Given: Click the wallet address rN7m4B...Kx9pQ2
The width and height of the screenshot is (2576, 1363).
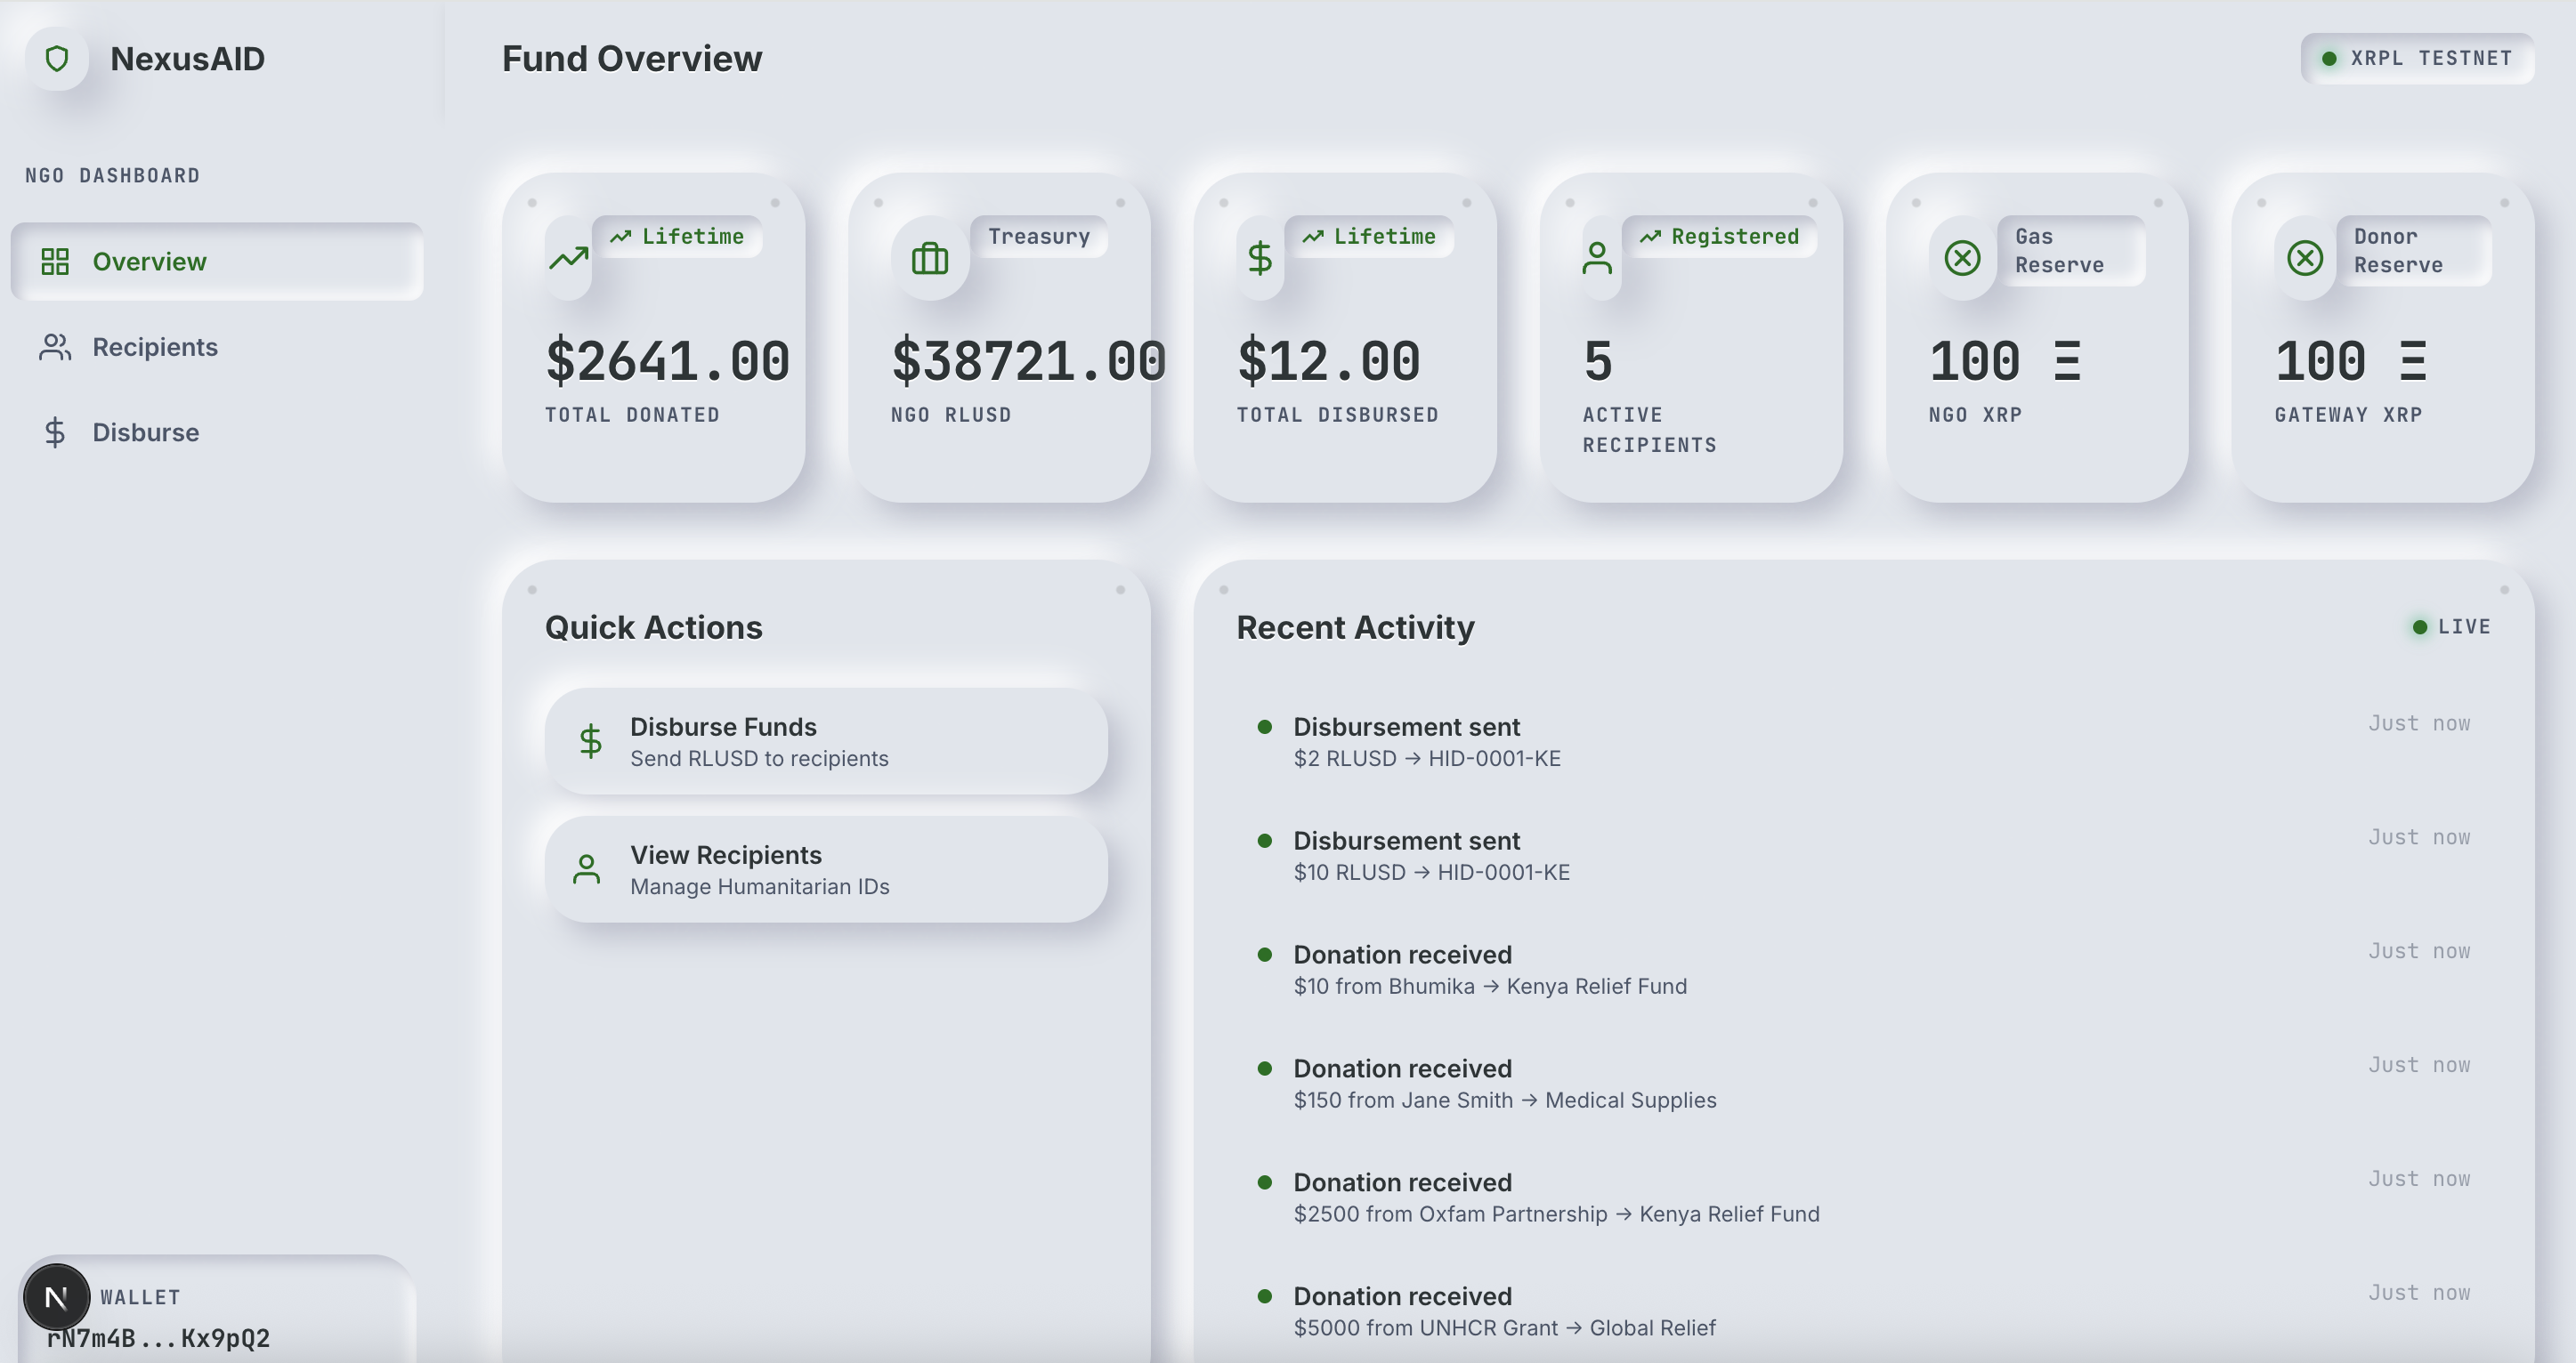Looking at the screenshot, I should click(158, 1338).
